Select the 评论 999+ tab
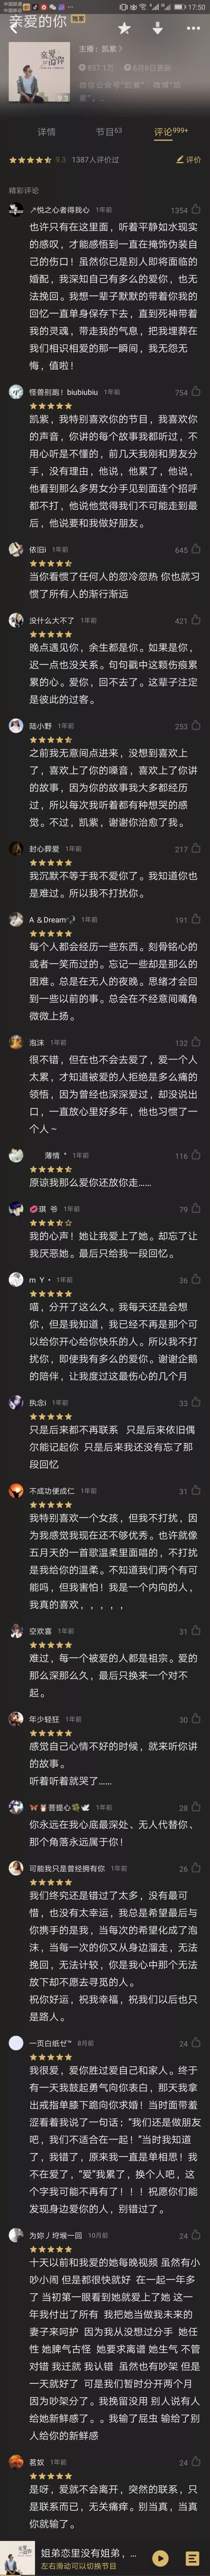 pyautogui.click(x=170, y=131)
